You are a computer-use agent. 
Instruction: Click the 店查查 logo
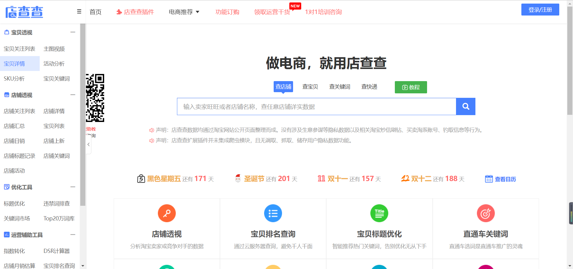[24, 12]
